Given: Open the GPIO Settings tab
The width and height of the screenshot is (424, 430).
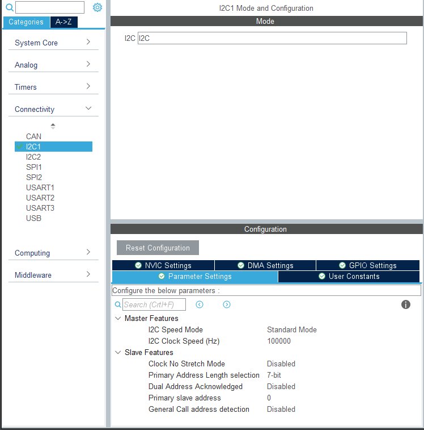Looking at the screenshot, I should (368, 265).
